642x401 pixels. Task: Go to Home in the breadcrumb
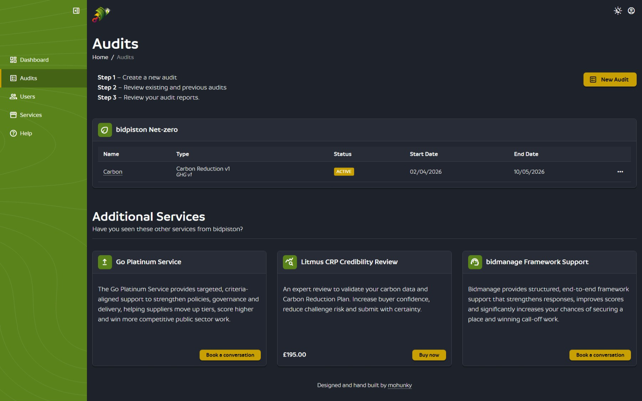tap(100, 57)
